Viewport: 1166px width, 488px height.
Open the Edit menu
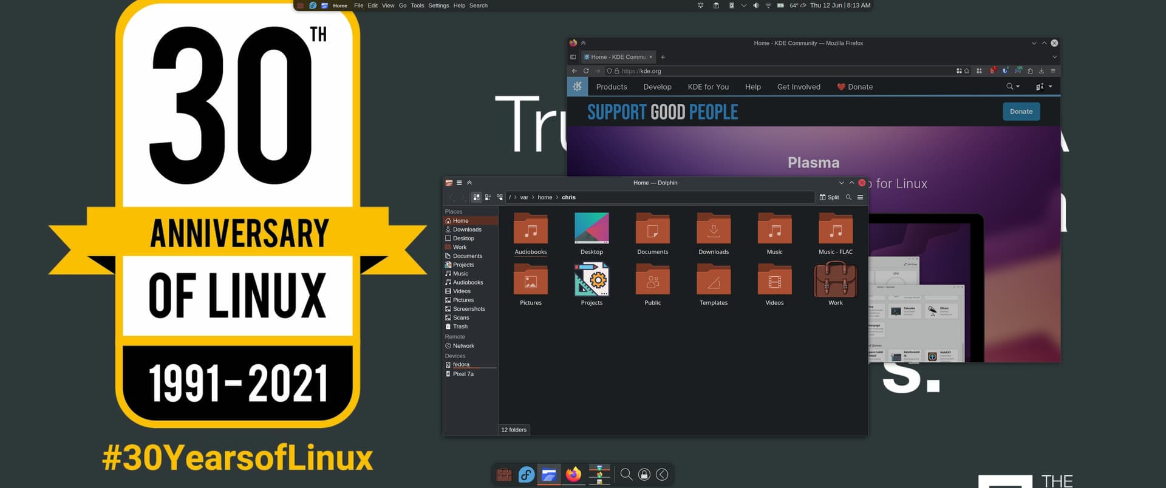point(372,5)
